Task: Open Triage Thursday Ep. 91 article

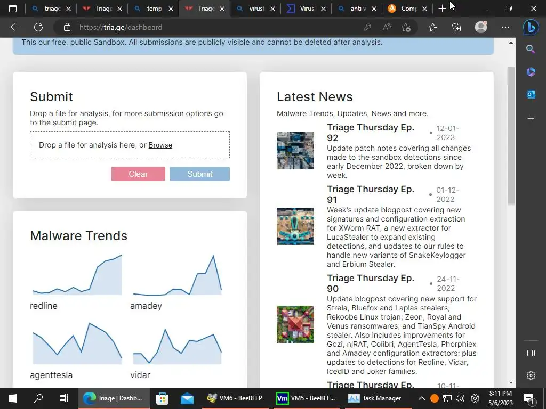Action: pyautogui.click(x=371, y=194)
